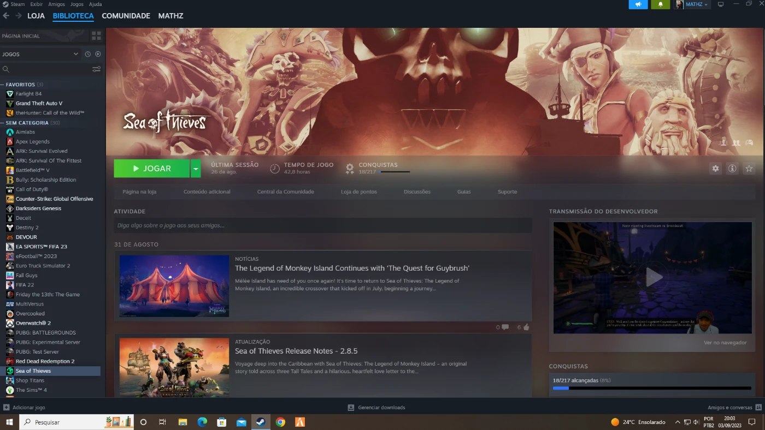Open Big Picture mode monitor icon
The width and height of the screenshot is (765, 430).
(x=721, y=4)
